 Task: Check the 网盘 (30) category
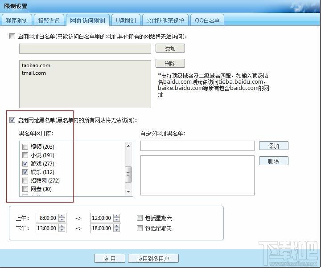pos(25,189)
